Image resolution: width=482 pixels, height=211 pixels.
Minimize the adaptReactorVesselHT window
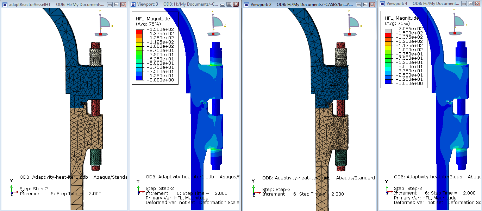pyautogui.click(x=110, y=5)
